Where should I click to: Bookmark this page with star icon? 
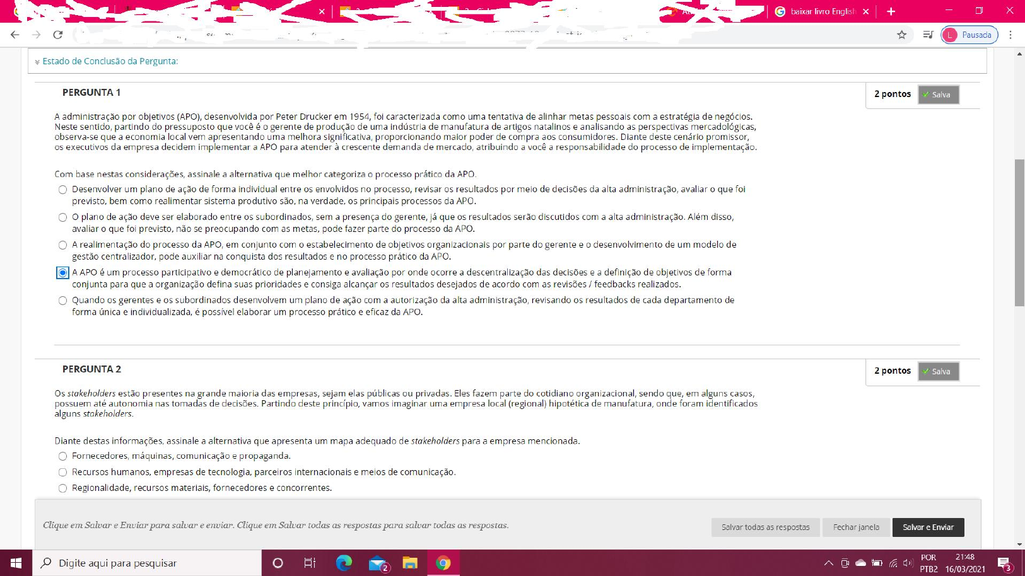pos(901,35)
